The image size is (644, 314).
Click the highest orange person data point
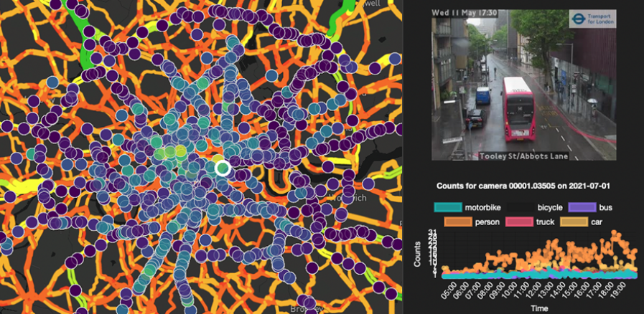614,234
